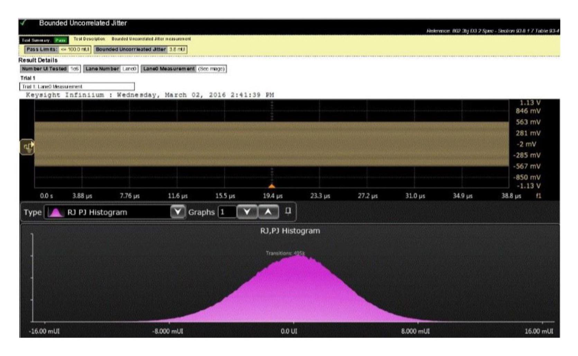Viewport: 578px width, 356px height.
Task: Click the 3.88 µs time axis label
Action: (x=82, y=196)
